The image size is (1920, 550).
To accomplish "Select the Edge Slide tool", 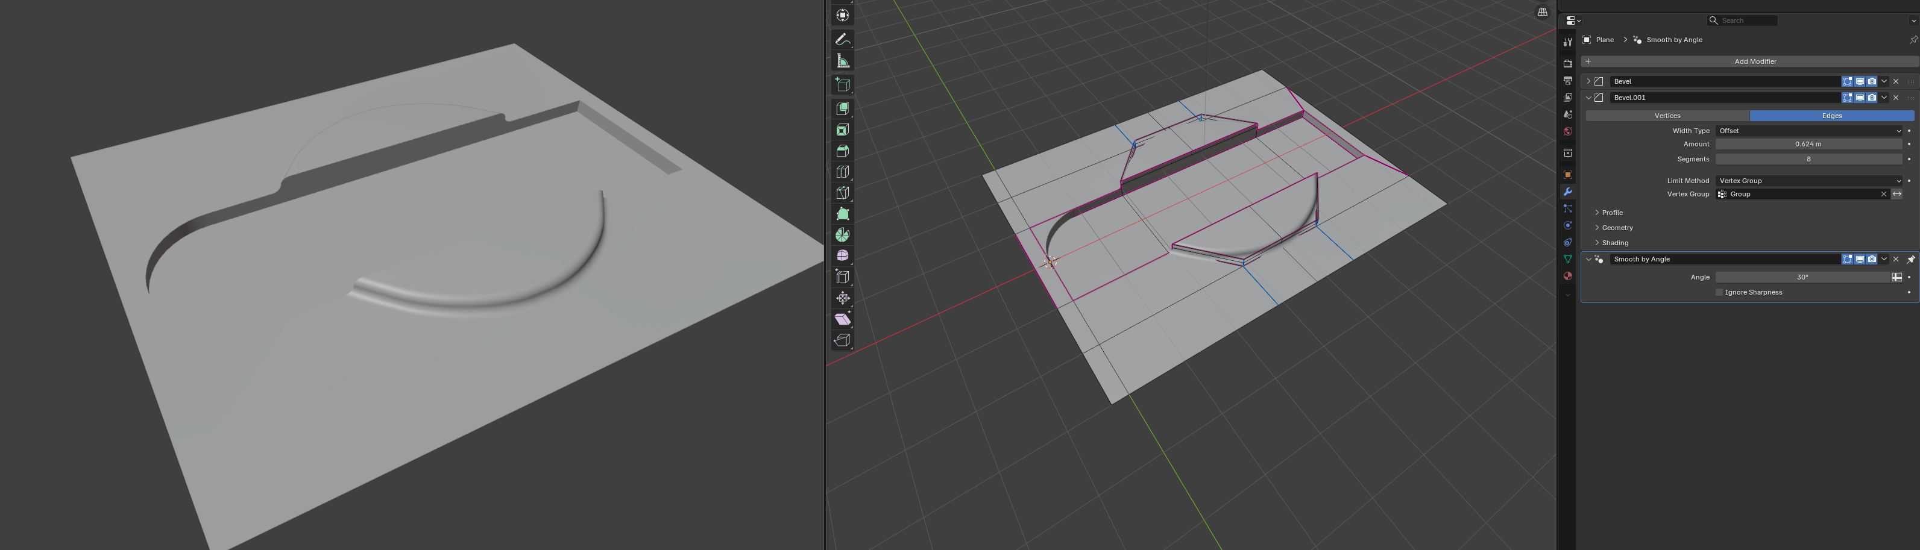I will 842,277.
